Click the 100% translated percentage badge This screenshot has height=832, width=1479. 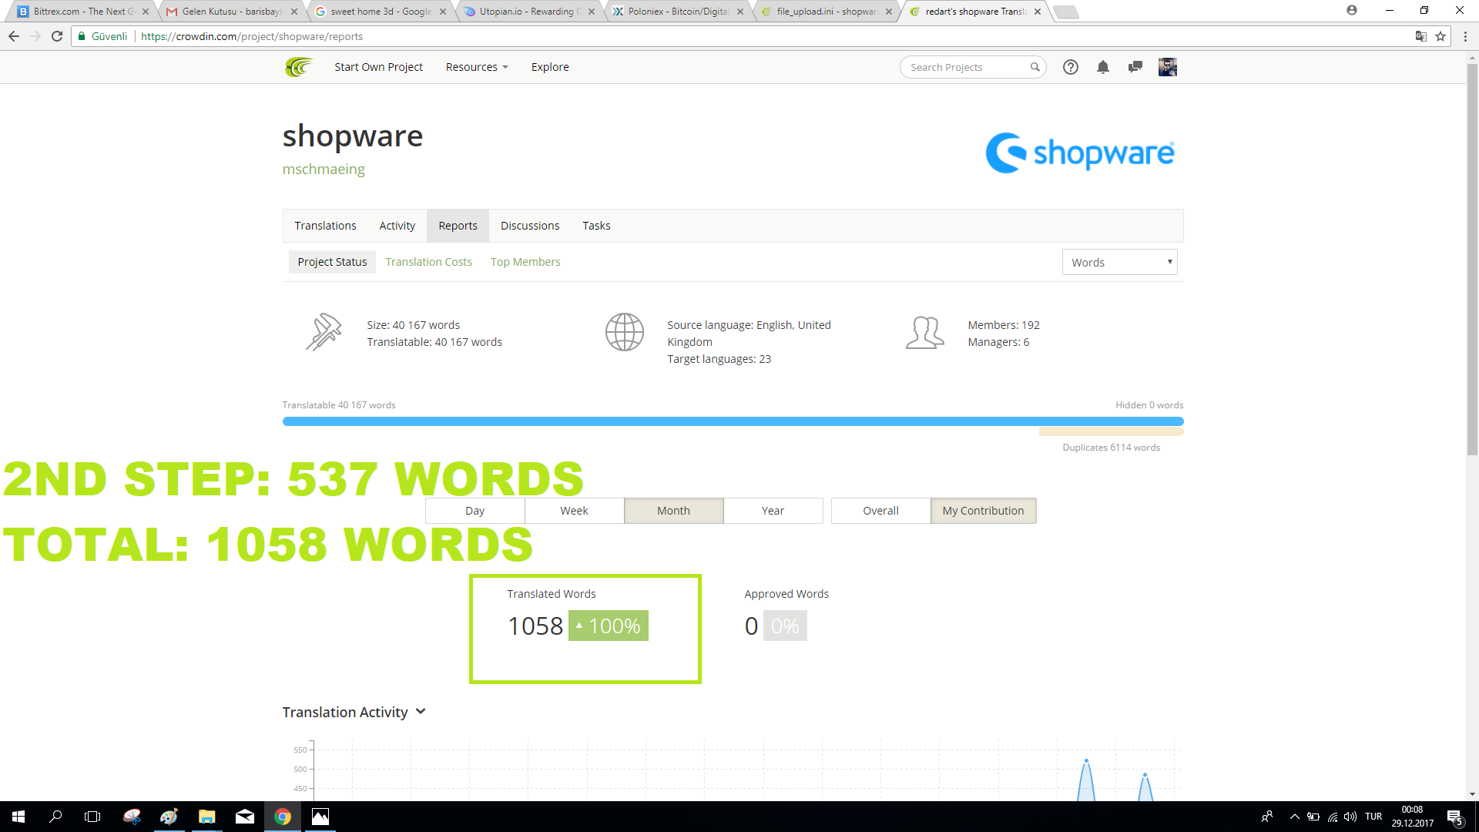(x=609, y=626)
